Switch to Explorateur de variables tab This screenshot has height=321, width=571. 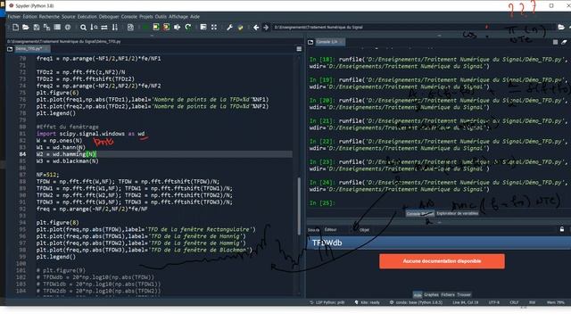[x=457, y=214]
